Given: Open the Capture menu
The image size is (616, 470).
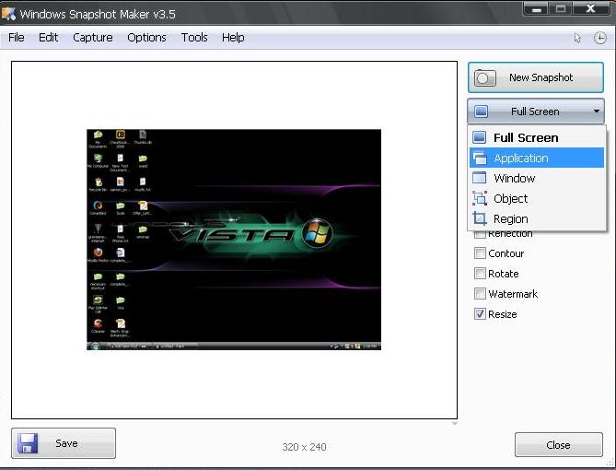Looking at the screenshot, I should point(93,38).
